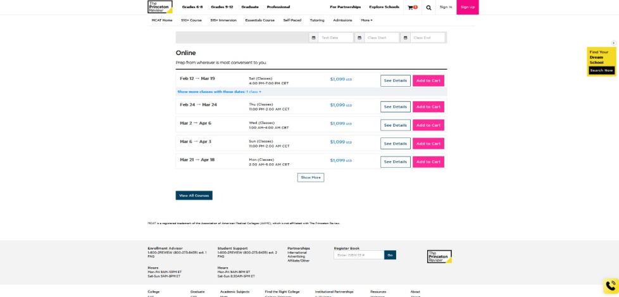Open the shopping cart icon

tap(411, 7)
